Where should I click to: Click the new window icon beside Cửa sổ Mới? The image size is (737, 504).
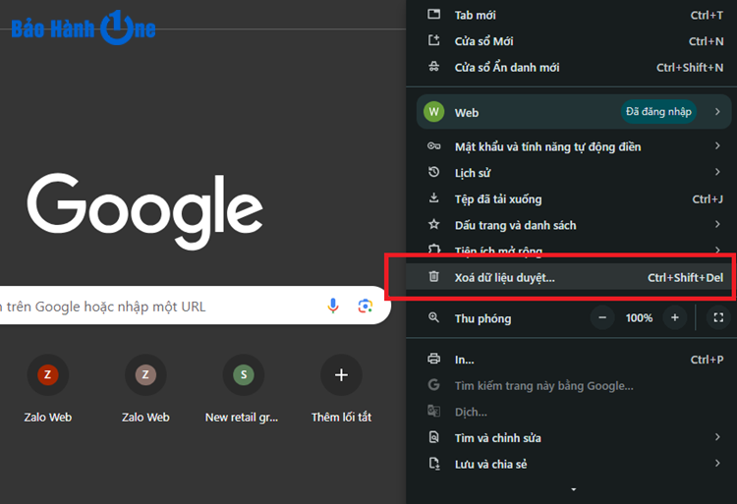click(x=433, y=40)
